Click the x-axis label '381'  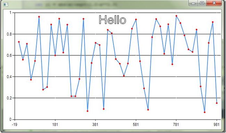pos(95,124)
